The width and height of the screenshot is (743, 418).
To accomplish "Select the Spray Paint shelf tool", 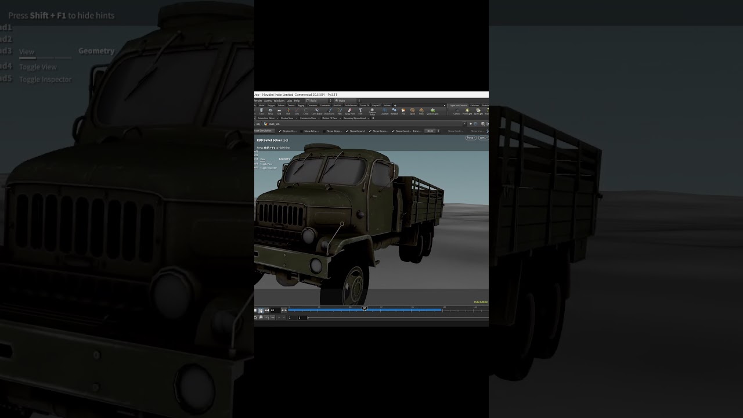I will (350, 111).
